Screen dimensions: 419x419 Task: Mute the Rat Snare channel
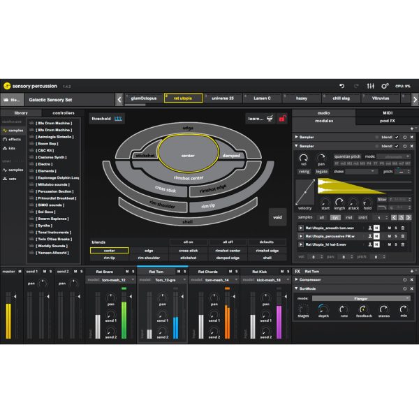pos(127,272)
